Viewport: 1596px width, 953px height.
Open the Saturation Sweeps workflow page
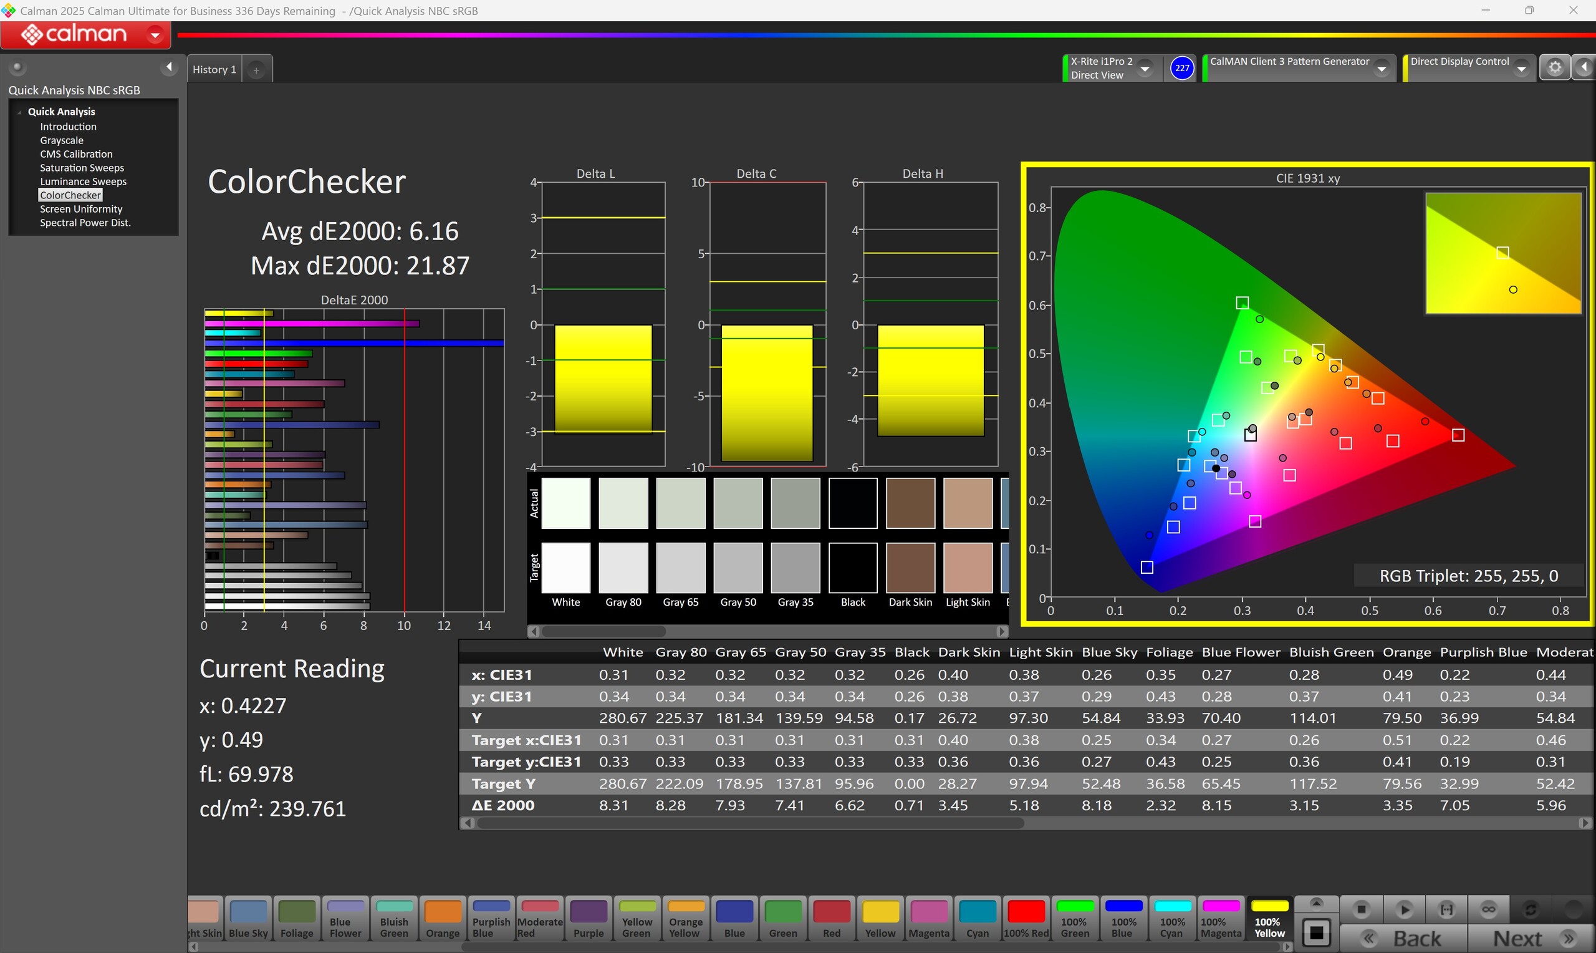82,168
